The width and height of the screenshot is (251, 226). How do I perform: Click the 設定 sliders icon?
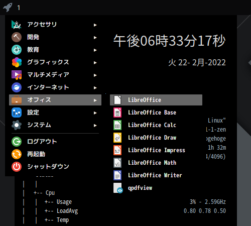[x=17, y=112]
